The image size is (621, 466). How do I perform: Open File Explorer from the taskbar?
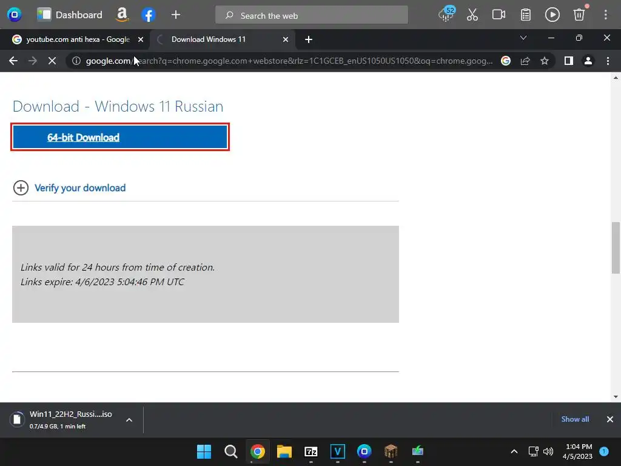tap(284, 451)
